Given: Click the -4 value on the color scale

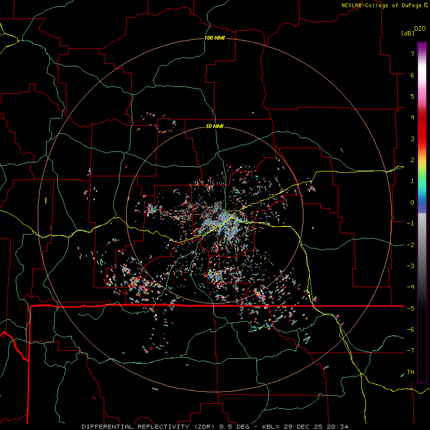Looking at the screenshot, I should [410, 287].
